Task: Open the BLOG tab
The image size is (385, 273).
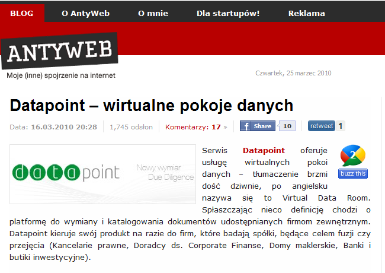Action: tap(22, 13)
